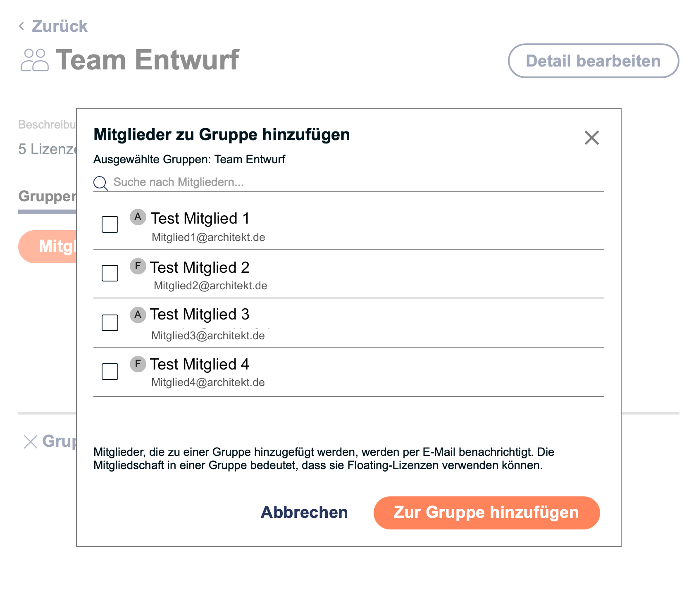
Task: Click the back chevron next to Zurück
Action: click(21, 26)
